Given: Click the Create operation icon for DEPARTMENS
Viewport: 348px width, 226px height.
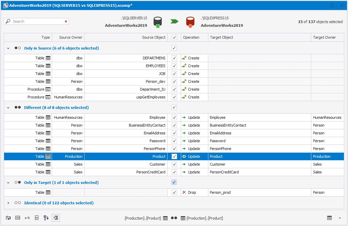Looking at the screenshot, I should (x=184, y=58).
